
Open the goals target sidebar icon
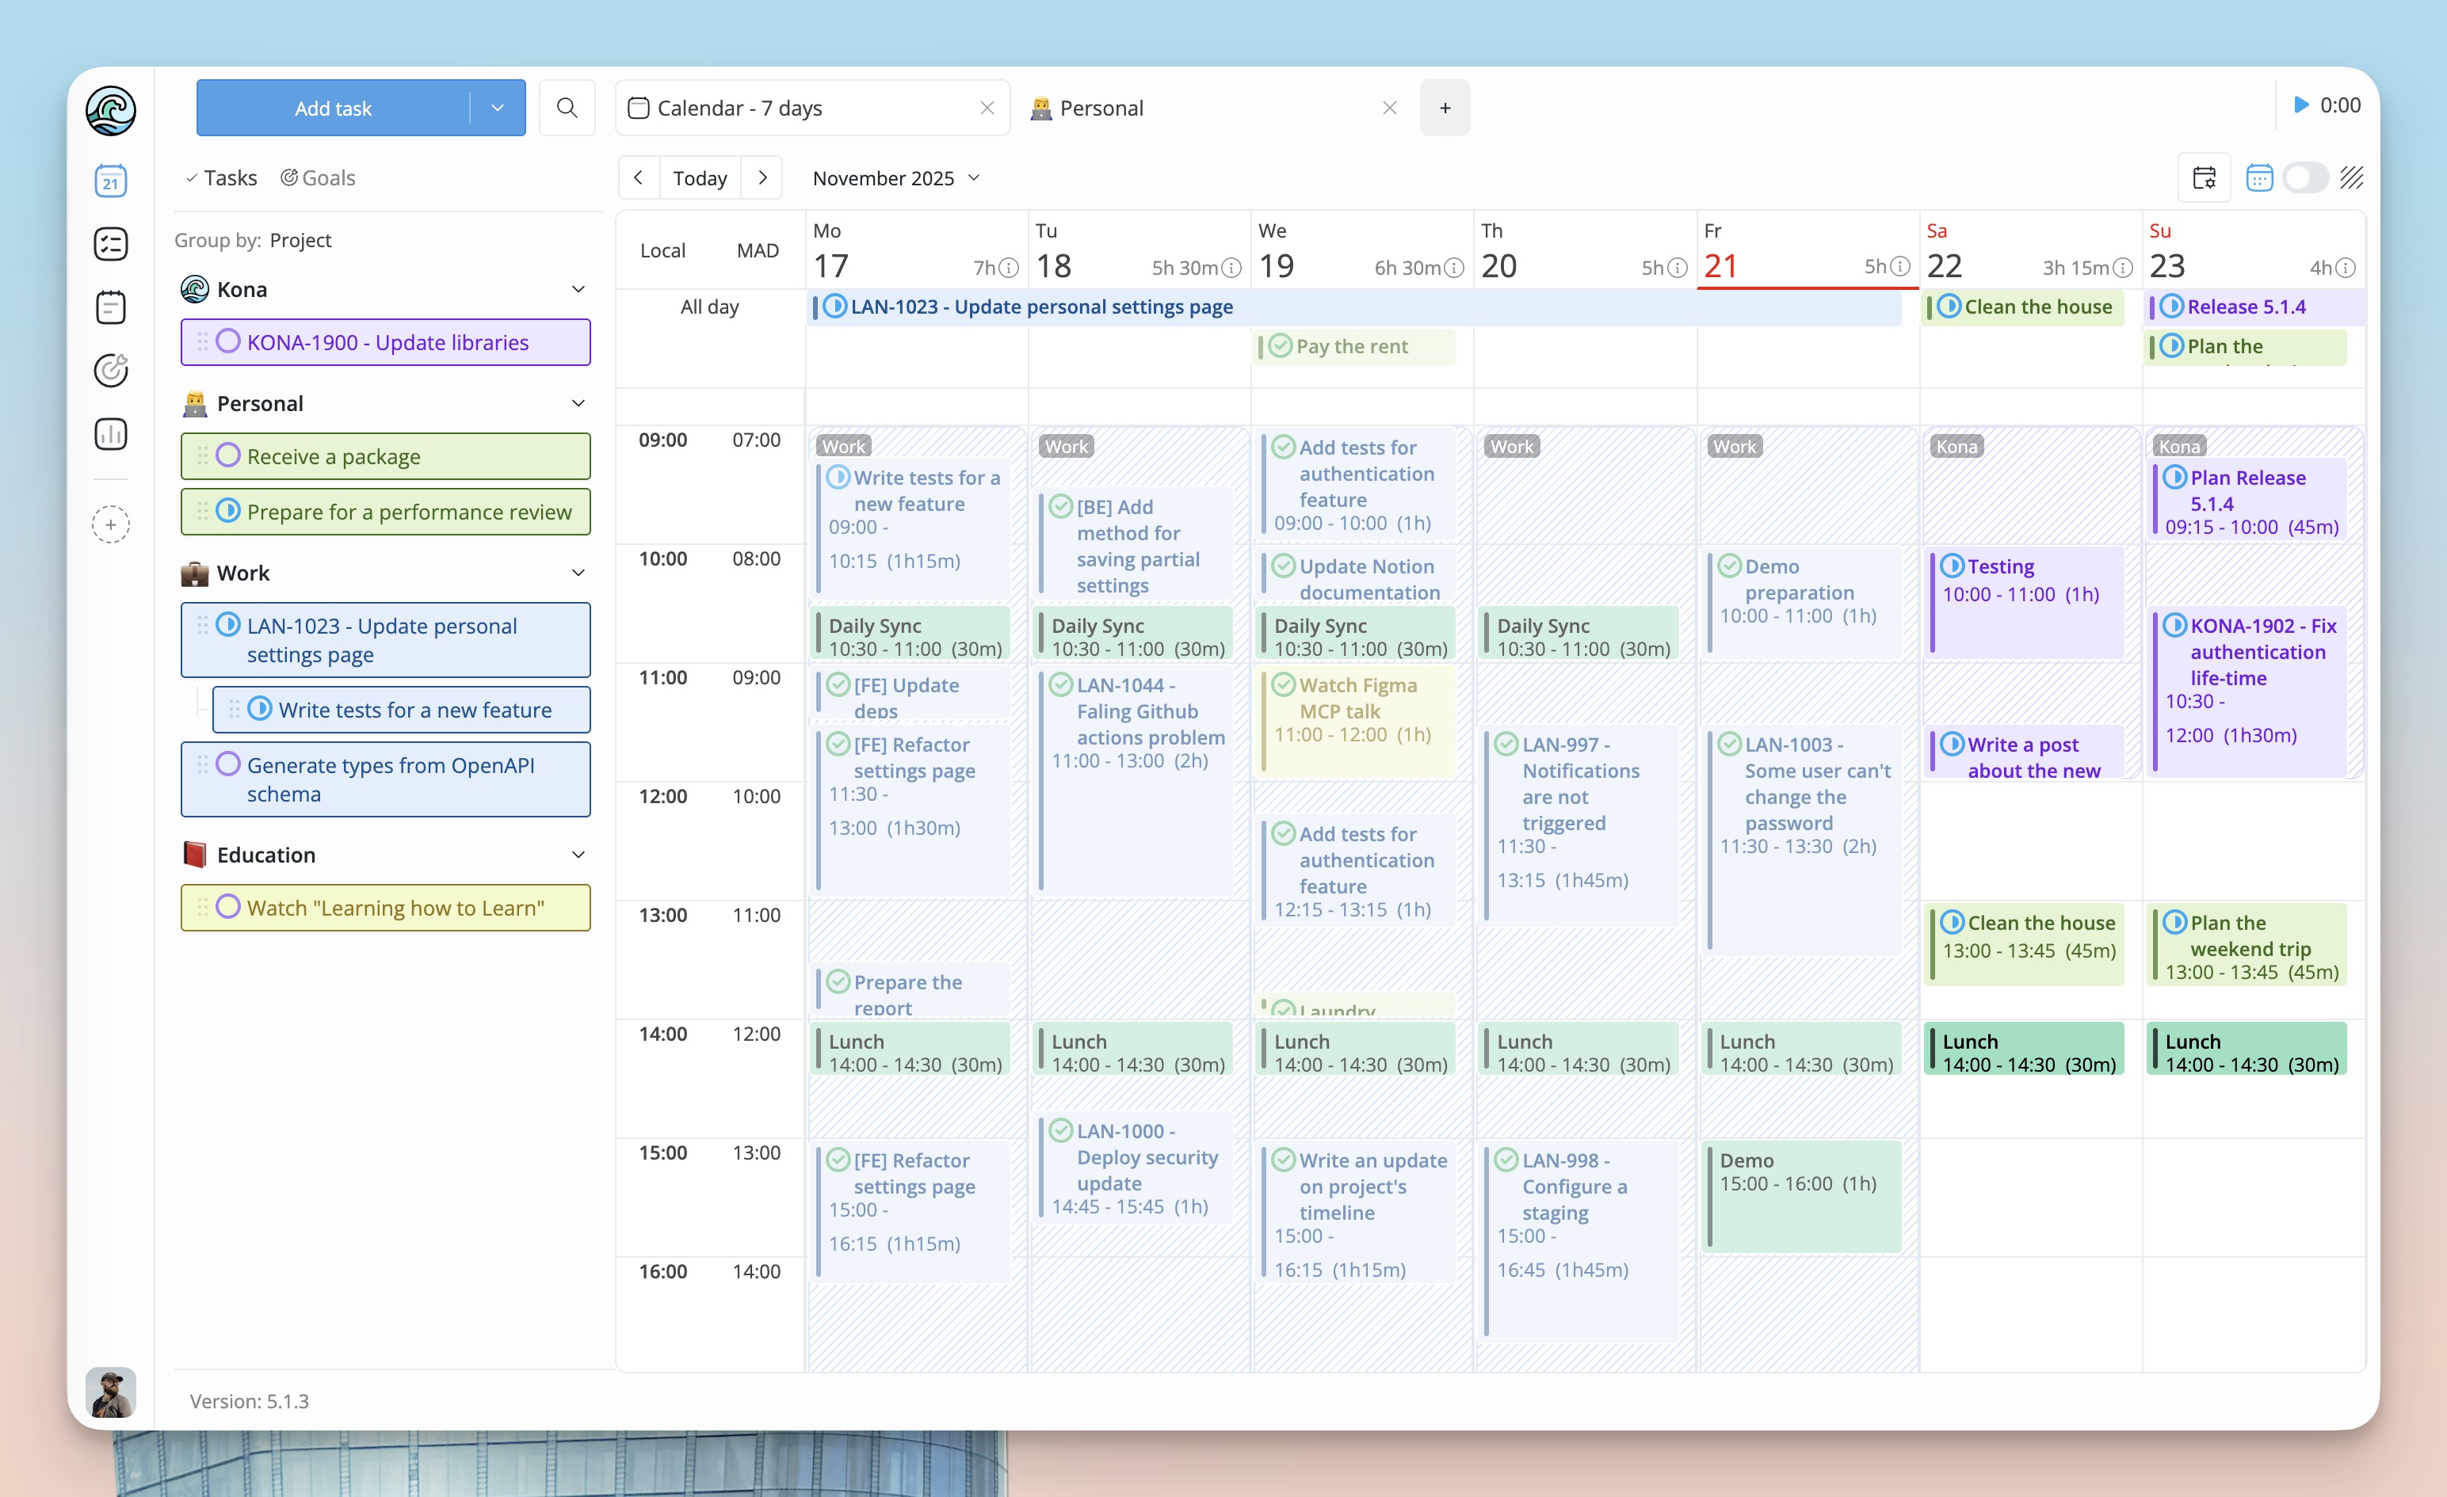(110, 370)
